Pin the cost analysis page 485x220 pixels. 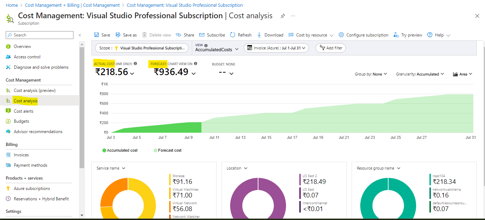[282, 16]
